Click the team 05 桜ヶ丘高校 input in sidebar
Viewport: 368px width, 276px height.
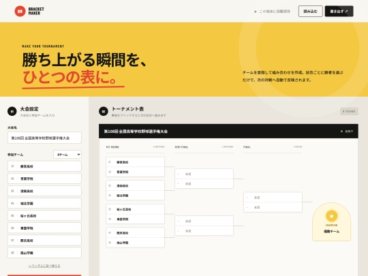point(44,215)
